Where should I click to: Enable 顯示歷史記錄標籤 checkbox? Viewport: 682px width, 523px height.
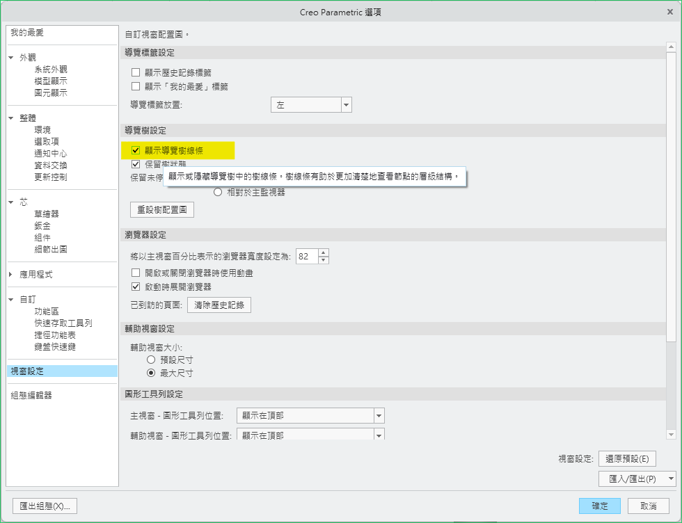point(136,72)
